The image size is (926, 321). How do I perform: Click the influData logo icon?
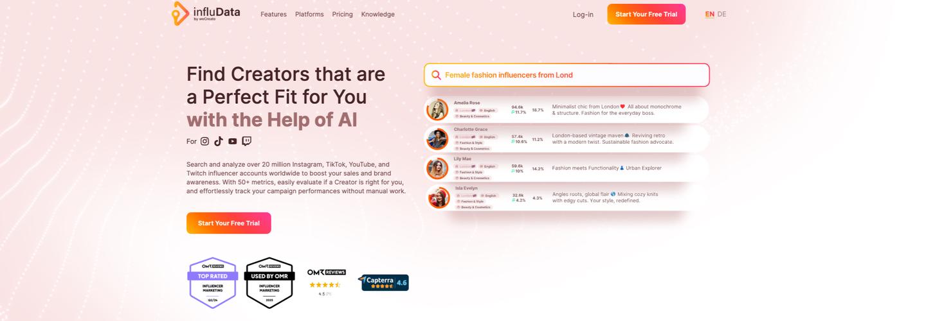coord(180,13)
